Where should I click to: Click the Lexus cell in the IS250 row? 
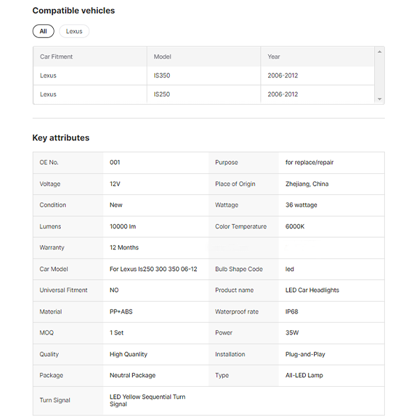[48, 94]
